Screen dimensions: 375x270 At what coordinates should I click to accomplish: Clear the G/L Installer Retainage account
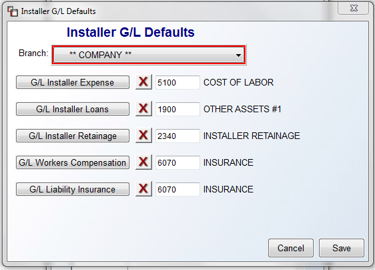click(143, 136)
